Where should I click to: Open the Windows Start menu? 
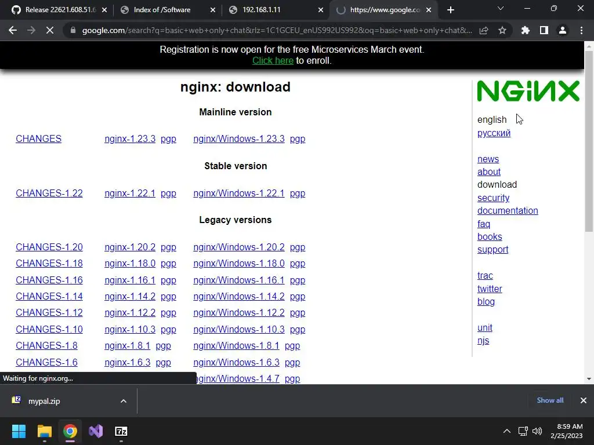point(19,431)
